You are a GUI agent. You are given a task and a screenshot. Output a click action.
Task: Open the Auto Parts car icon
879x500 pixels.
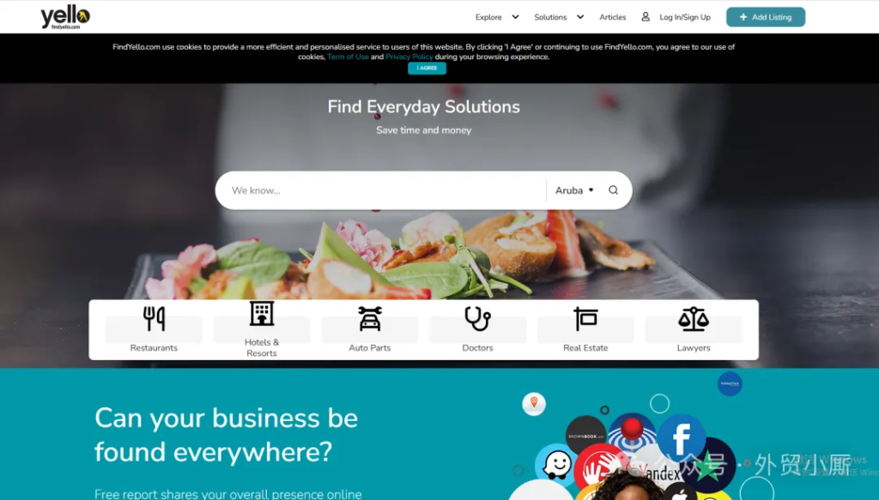click(370, 318)
